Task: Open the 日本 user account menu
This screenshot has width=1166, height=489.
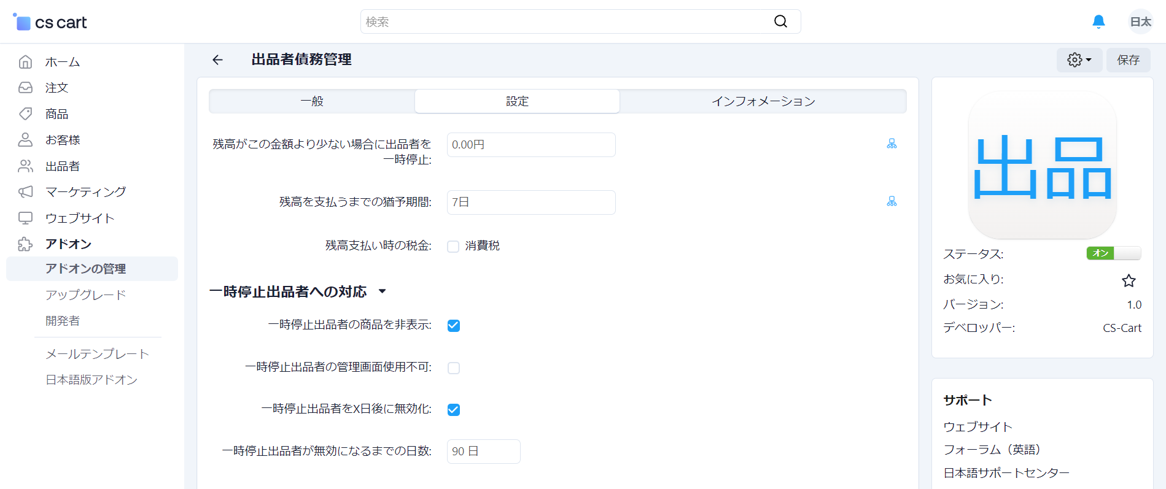Action: [x=1140, y=21]
